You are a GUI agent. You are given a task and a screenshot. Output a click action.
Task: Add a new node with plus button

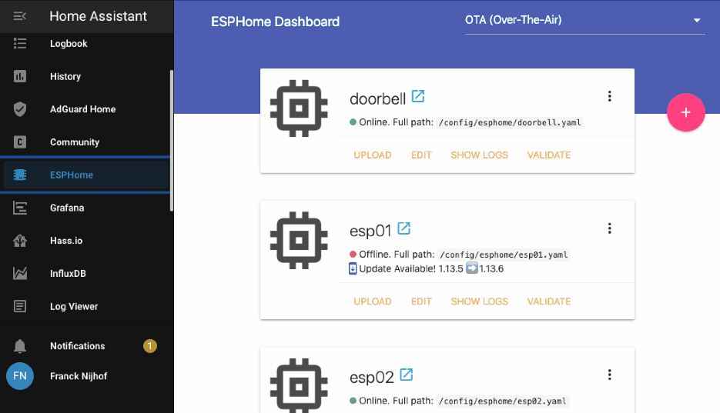tap(685, 112)
